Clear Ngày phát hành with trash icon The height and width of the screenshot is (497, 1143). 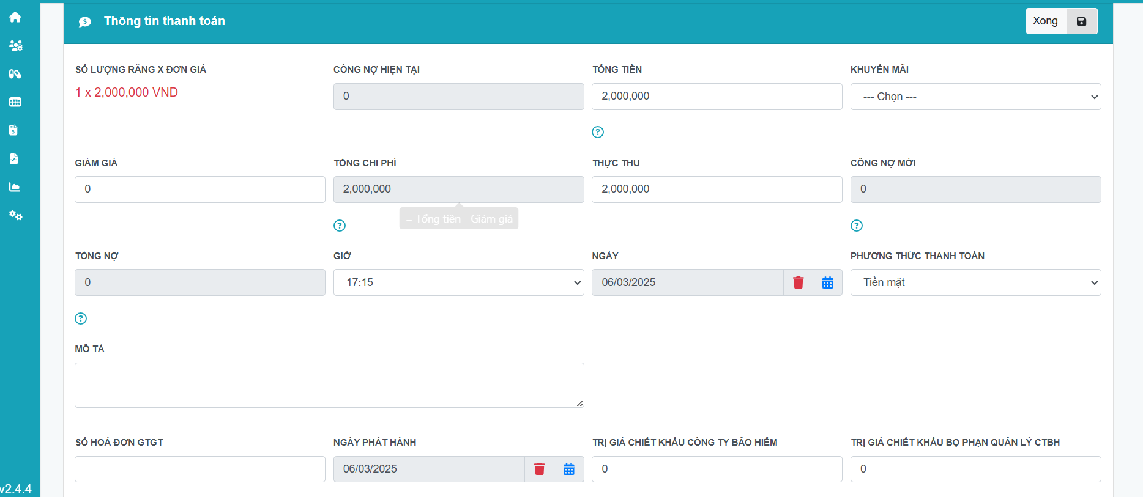point(539,469)
